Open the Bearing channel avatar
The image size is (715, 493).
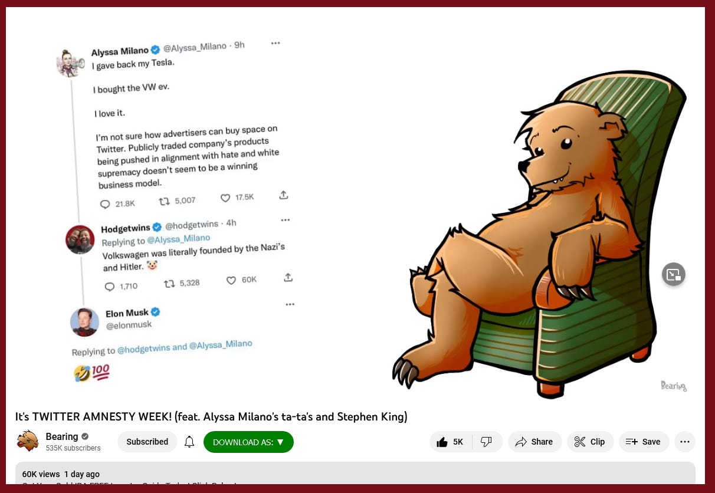[28, 441]
